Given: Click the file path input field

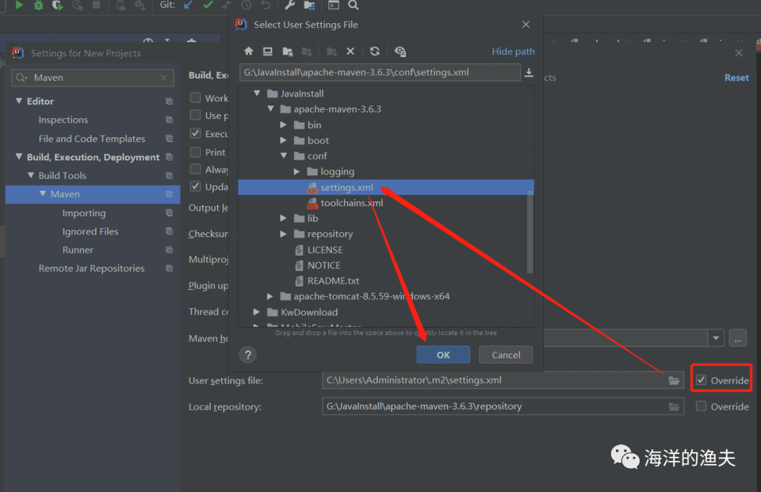Looking at the screenshot, I should [380, 72].
